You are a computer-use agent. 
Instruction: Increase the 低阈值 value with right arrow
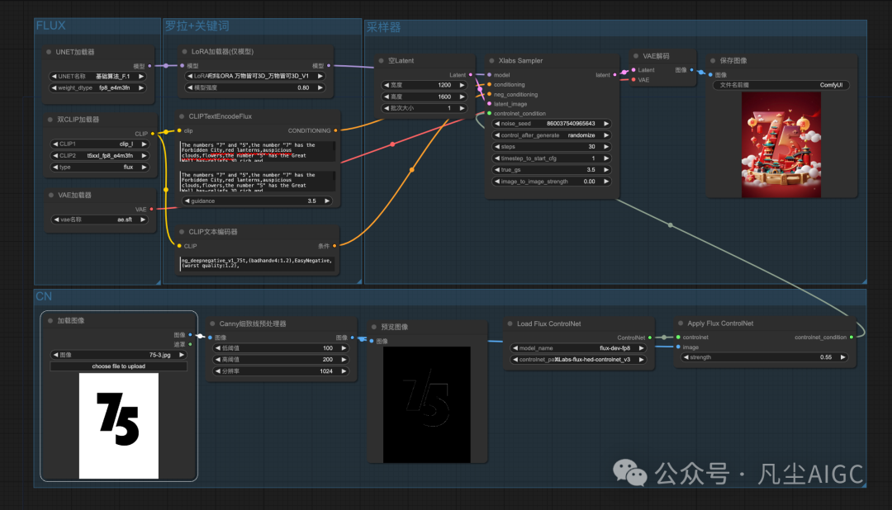click(344, 348)
